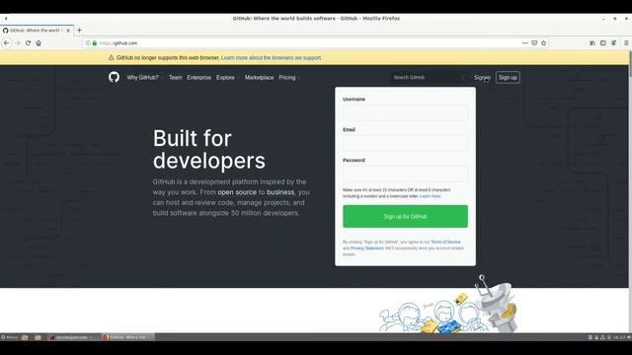632x355 pixels.
Task: Open a new tab with plus icon
Action: click(79, 31)
